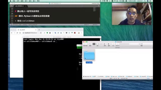Click Macintosh HD in Finder path bar
This screenshot has height=90, width=161.
(87, 76)
